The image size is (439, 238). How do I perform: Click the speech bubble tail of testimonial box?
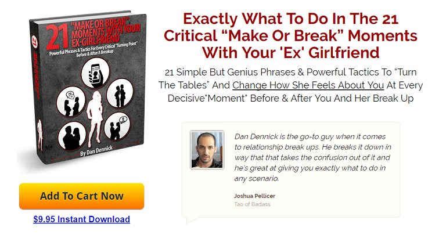(193, 221)
